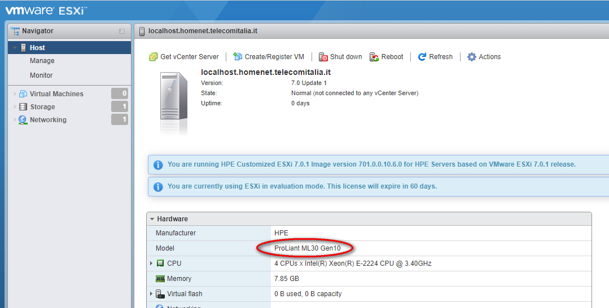
Task: Click the Virtual flash capacity value
Action: (308, 294)
